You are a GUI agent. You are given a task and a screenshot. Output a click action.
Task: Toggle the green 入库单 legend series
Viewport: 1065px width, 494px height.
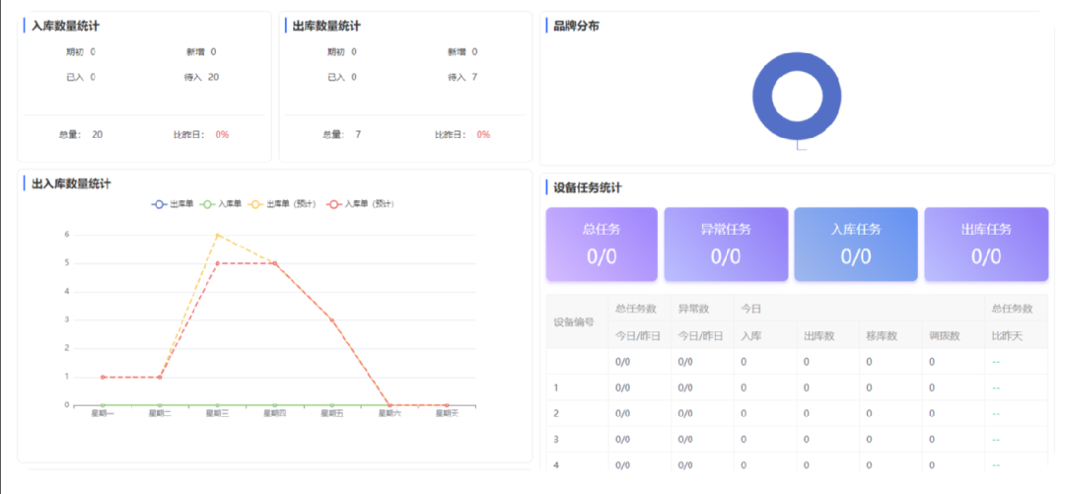click(221, 204)
